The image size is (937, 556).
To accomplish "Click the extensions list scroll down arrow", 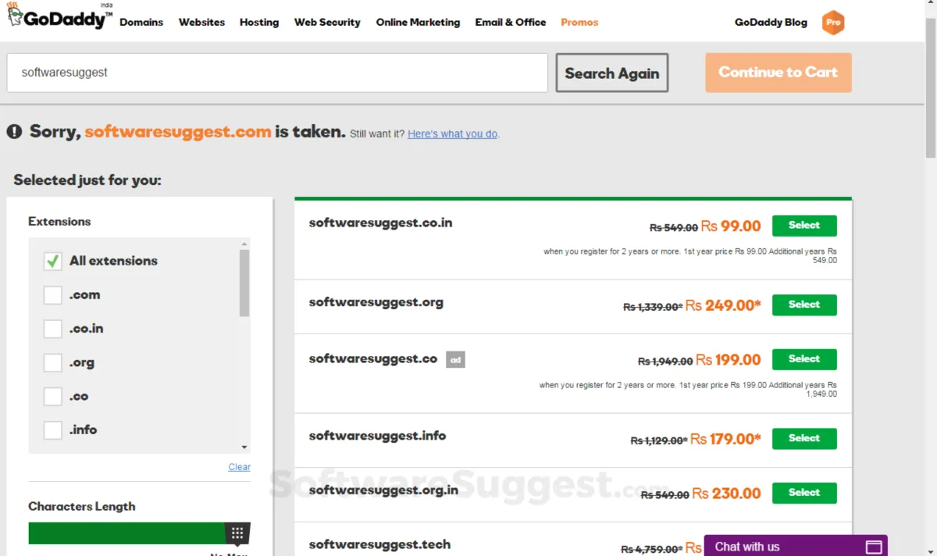I will click(x=244, y=447).
